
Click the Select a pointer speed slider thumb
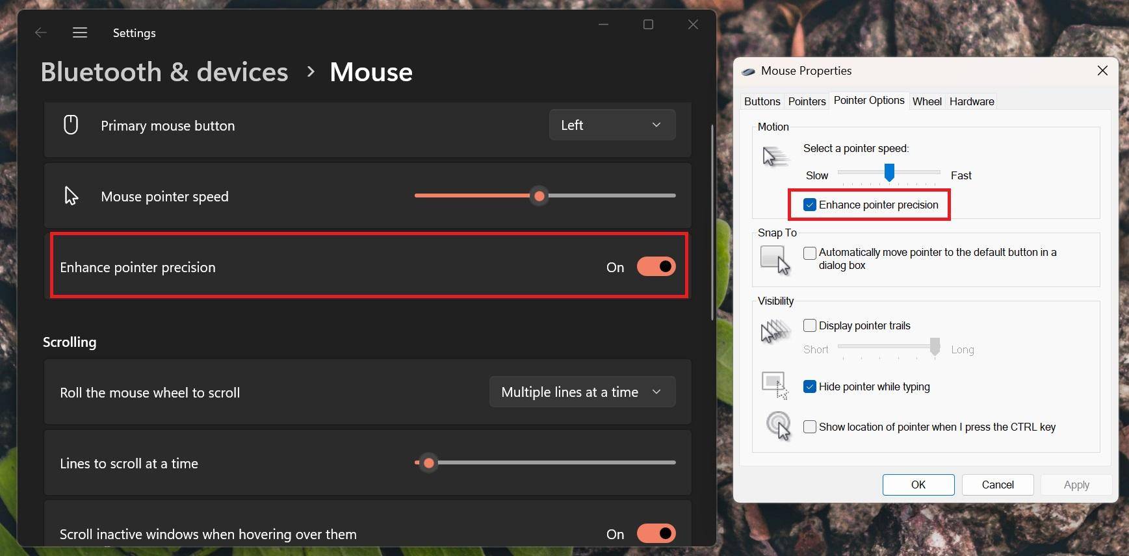click(x=889, y=172)
